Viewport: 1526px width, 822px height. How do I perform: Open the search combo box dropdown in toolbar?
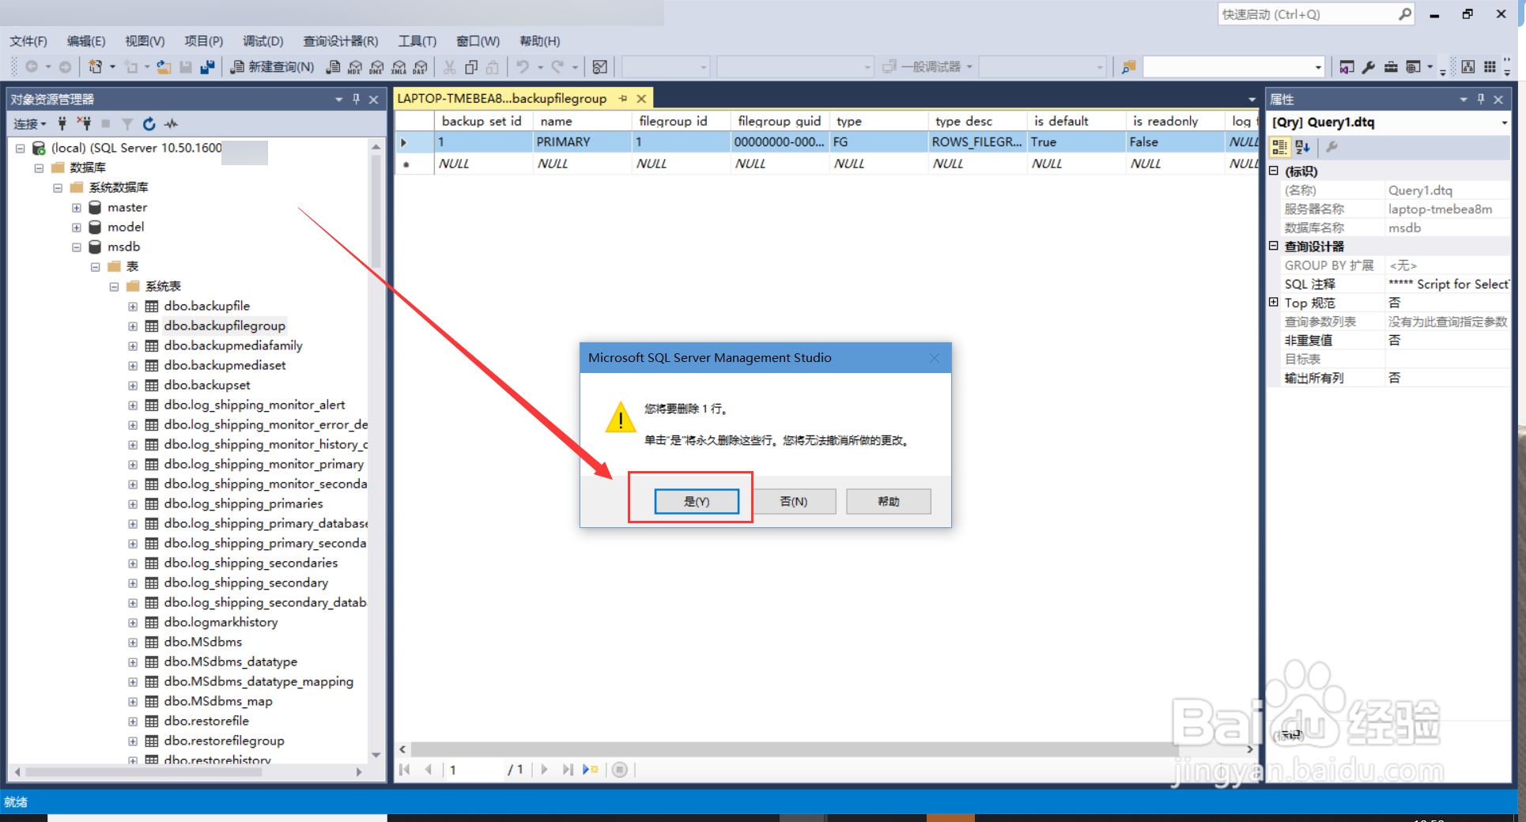[1318, 67]
